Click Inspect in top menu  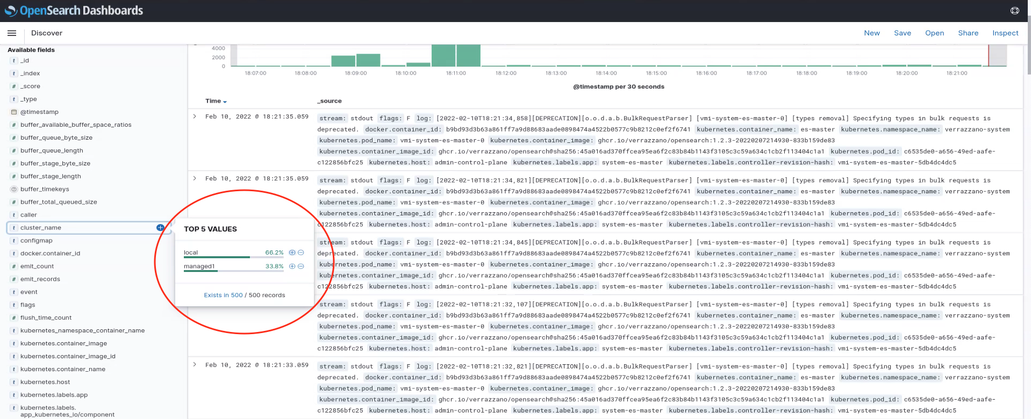point(1005,33)
